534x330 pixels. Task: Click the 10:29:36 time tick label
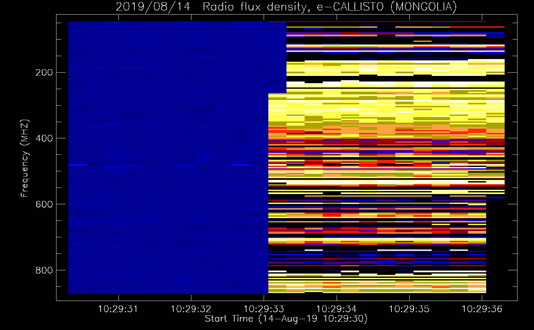click(x=482, y=309)
